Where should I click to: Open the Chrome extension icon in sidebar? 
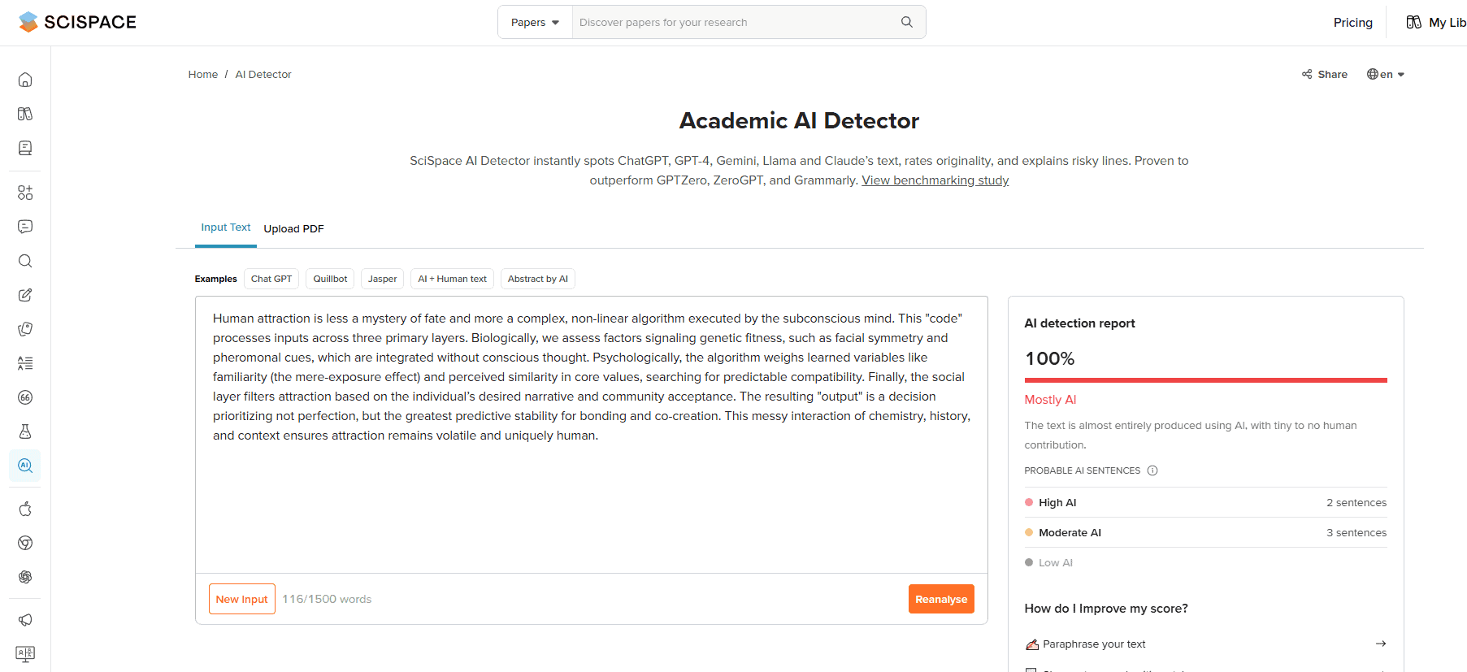[25, 543]
